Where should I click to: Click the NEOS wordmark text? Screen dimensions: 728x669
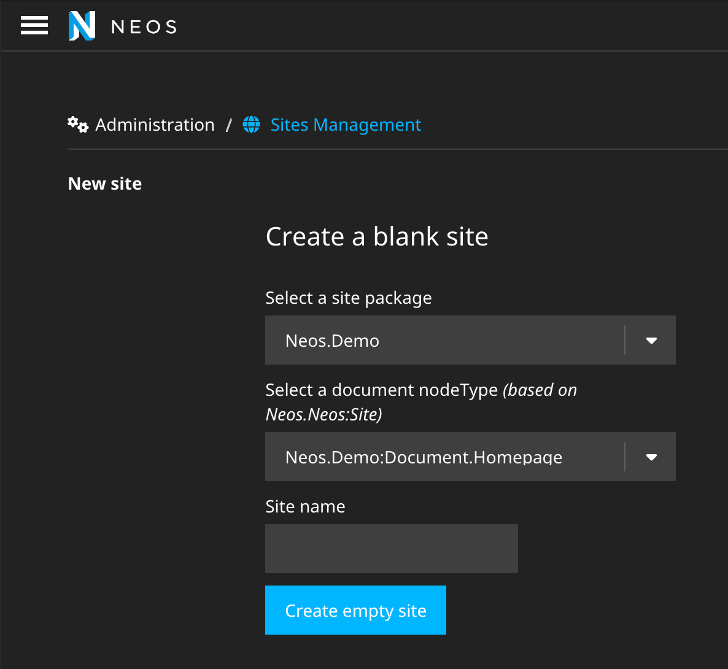(144, 27)
